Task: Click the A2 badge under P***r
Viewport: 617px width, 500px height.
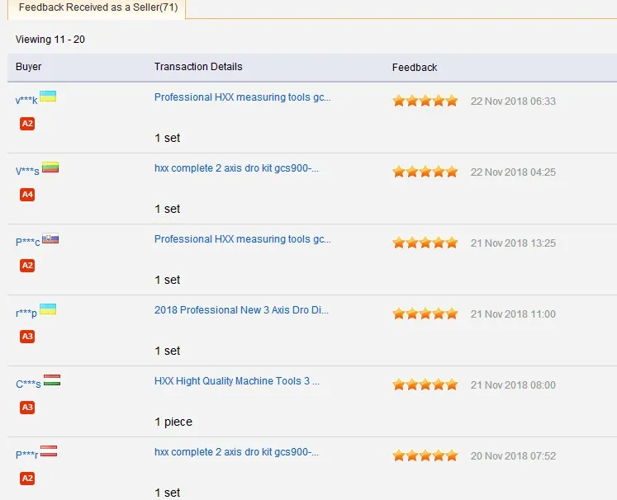Action: click(x=27, y=479)
